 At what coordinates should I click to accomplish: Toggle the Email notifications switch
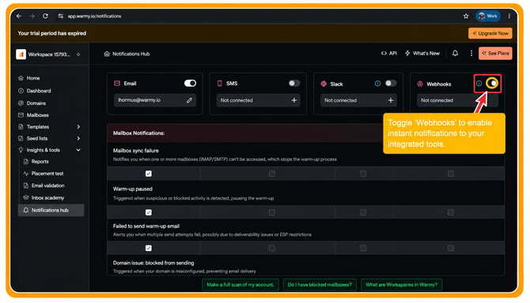point(190,83)
